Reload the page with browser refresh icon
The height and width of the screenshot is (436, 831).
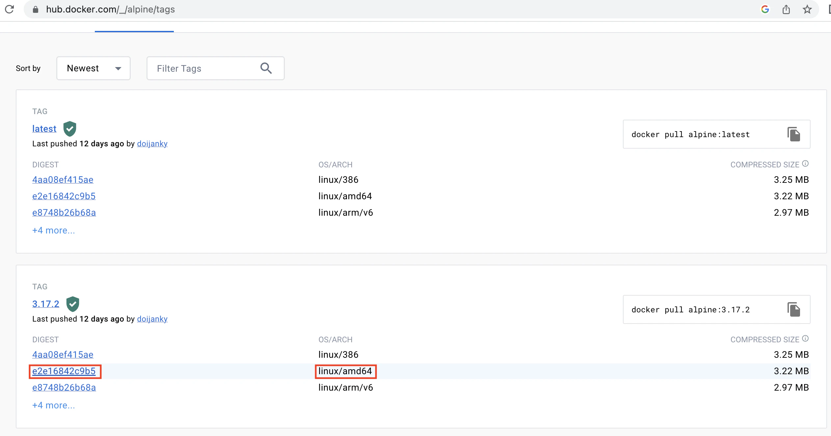(x=10, y=9)
